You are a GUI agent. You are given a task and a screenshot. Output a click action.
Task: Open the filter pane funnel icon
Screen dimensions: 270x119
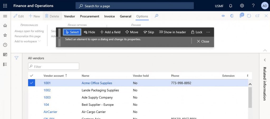point(16,58)
